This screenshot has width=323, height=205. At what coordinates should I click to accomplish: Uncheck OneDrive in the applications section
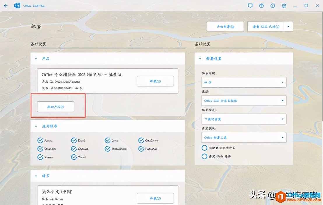tap(141, 140)
